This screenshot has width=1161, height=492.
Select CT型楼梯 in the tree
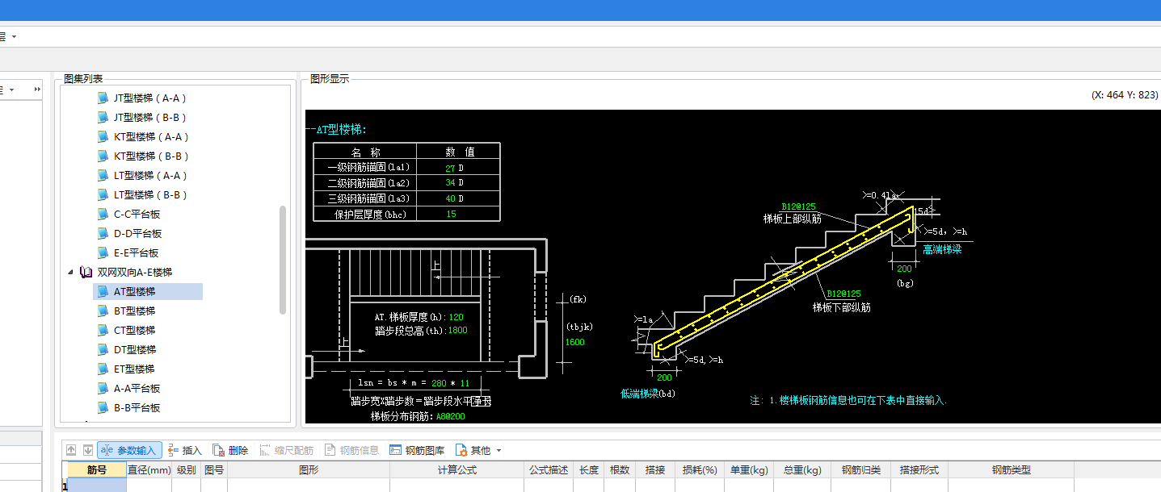point(134,331)
